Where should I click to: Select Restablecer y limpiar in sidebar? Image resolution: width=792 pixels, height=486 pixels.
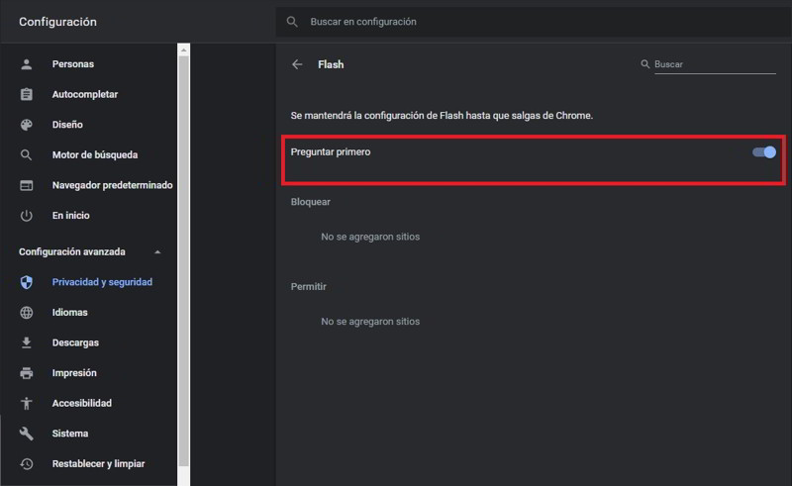(98, 463)
